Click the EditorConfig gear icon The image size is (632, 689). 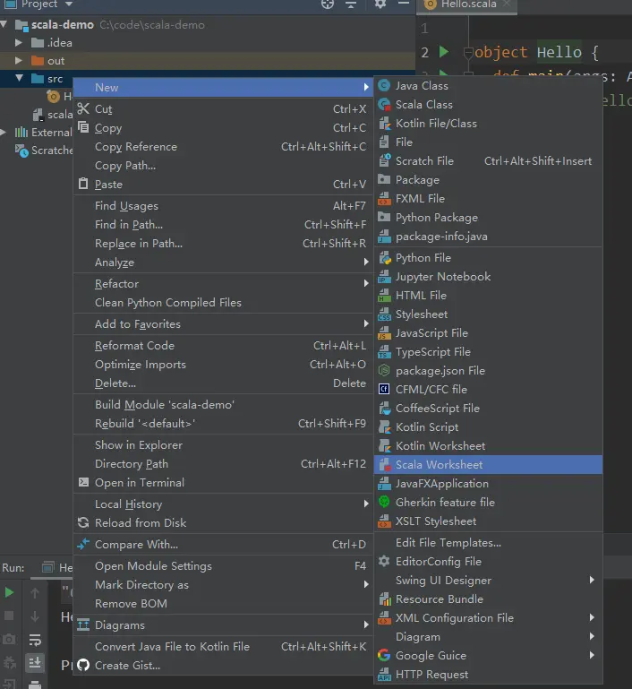click(x=384, y=561)
